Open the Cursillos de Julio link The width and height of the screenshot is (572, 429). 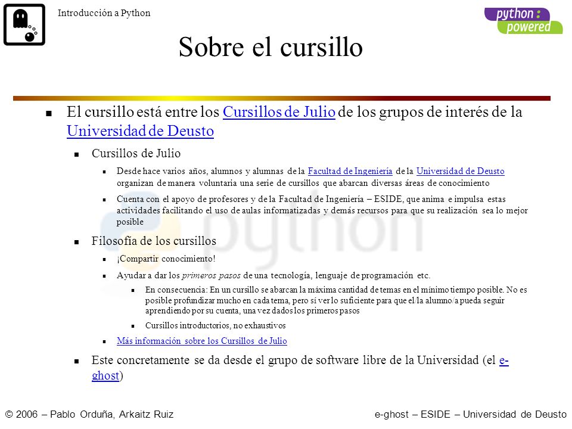(279, 112)
